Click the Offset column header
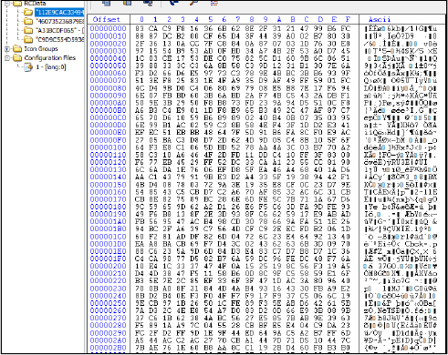Image resolution: width=448 pixels, height=355 pixels. 107,19
